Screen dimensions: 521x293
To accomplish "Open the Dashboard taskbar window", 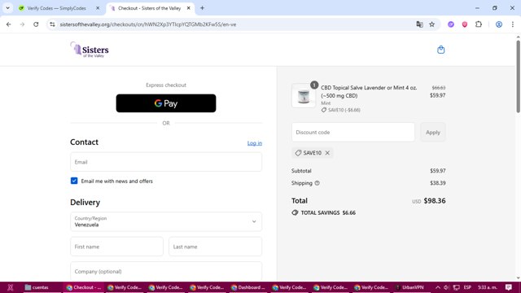I will point(249,287).
